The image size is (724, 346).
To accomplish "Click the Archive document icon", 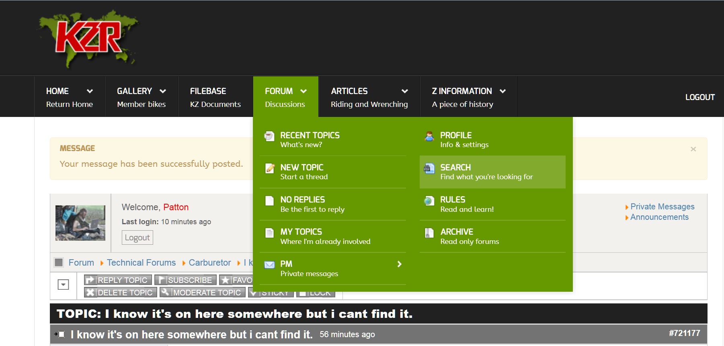I will [429, 233].
